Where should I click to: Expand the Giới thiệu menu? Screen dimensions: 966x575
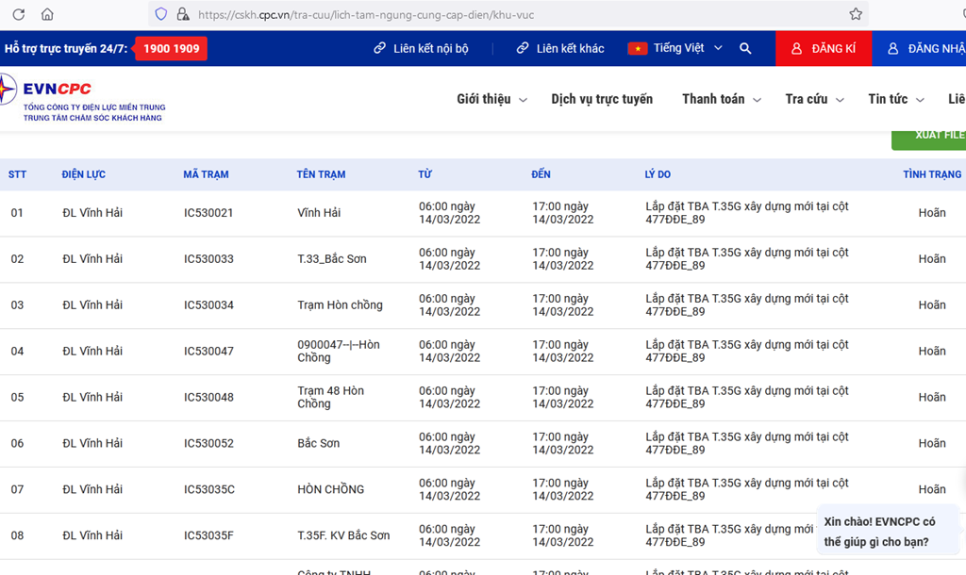(491, 99)
